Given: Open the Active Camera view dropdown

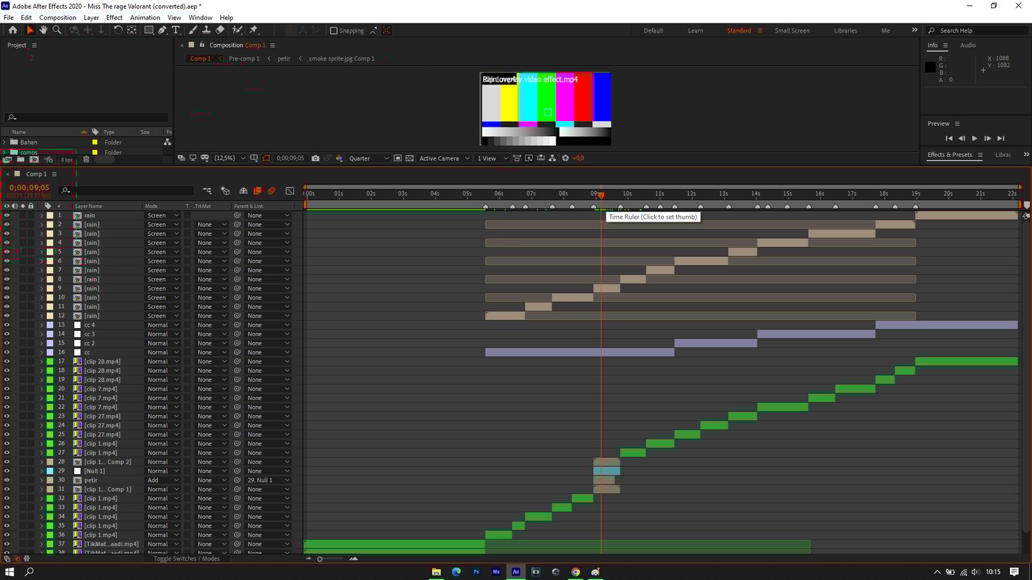Looking at the screenshot, I should pos(444,158).
